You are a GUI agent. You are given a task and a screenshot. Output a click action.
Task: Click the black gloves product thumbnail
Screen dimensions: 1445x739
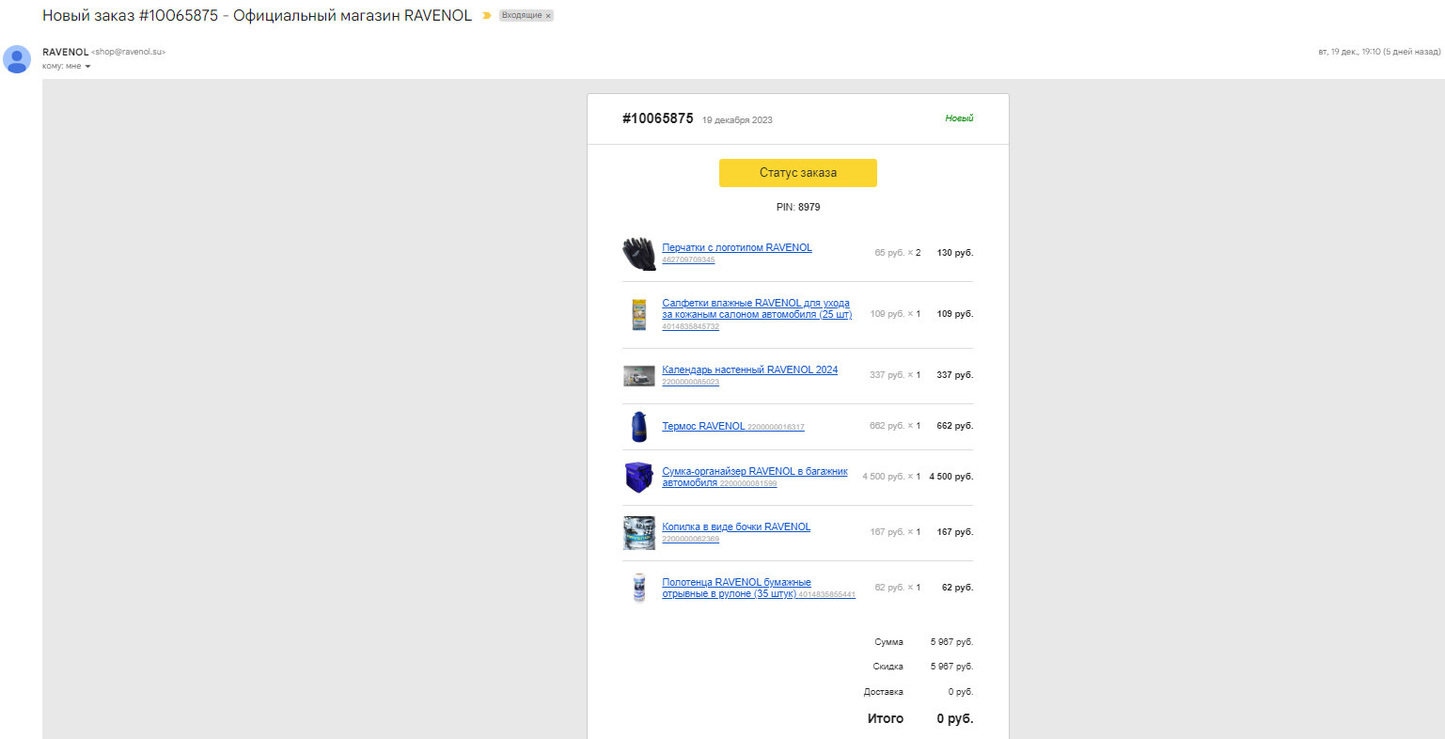[639, 253]
